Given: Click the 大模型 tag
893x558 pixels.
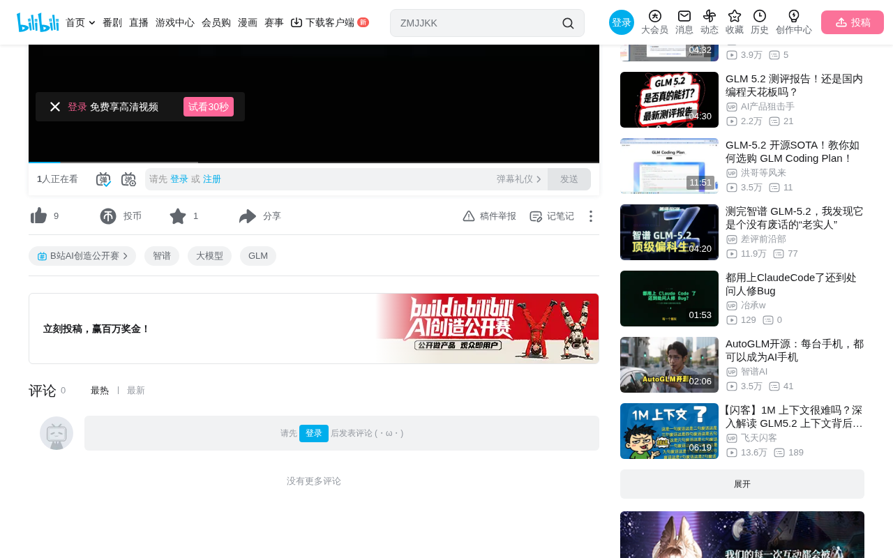Looking at the screenshot, I should (x=209, y=256).
